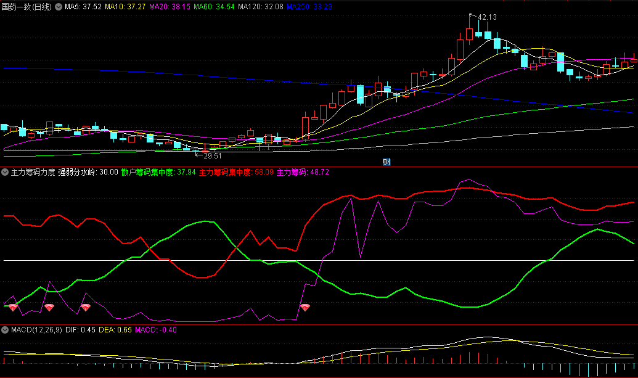Click the second red diamond signal icon
638x378 pixels.
pyautogui.click(x=49, y=308)
